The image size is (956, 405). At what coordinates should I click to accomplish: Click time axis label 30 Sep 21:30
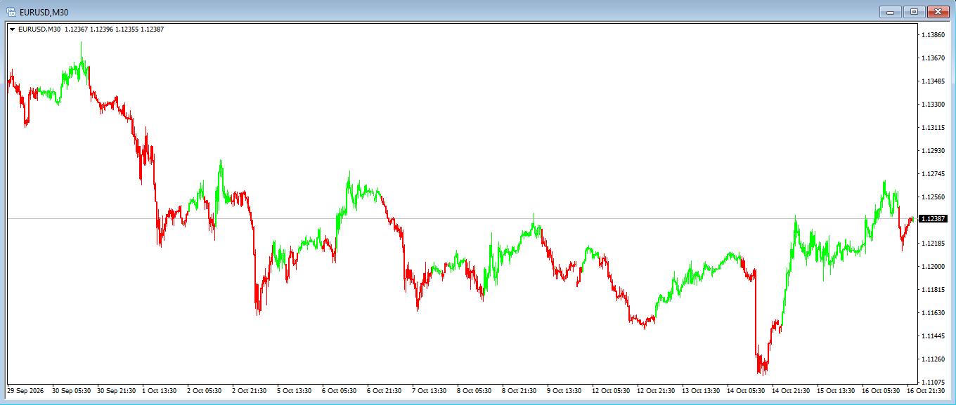coord(116,390)
